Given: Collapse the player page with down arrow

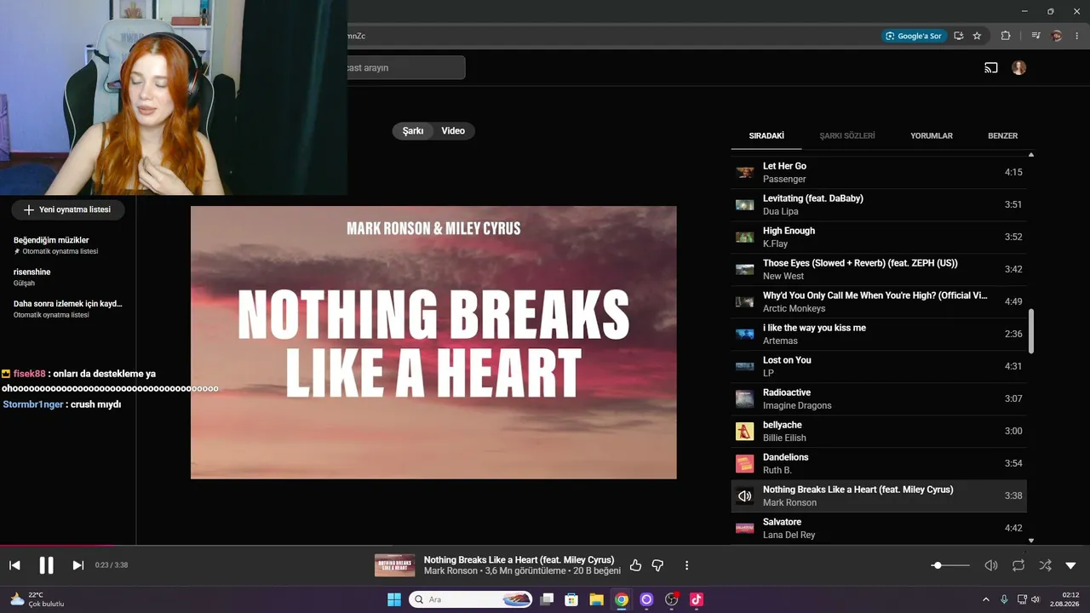Looking at the screenshot, I should pos(1071,565).
